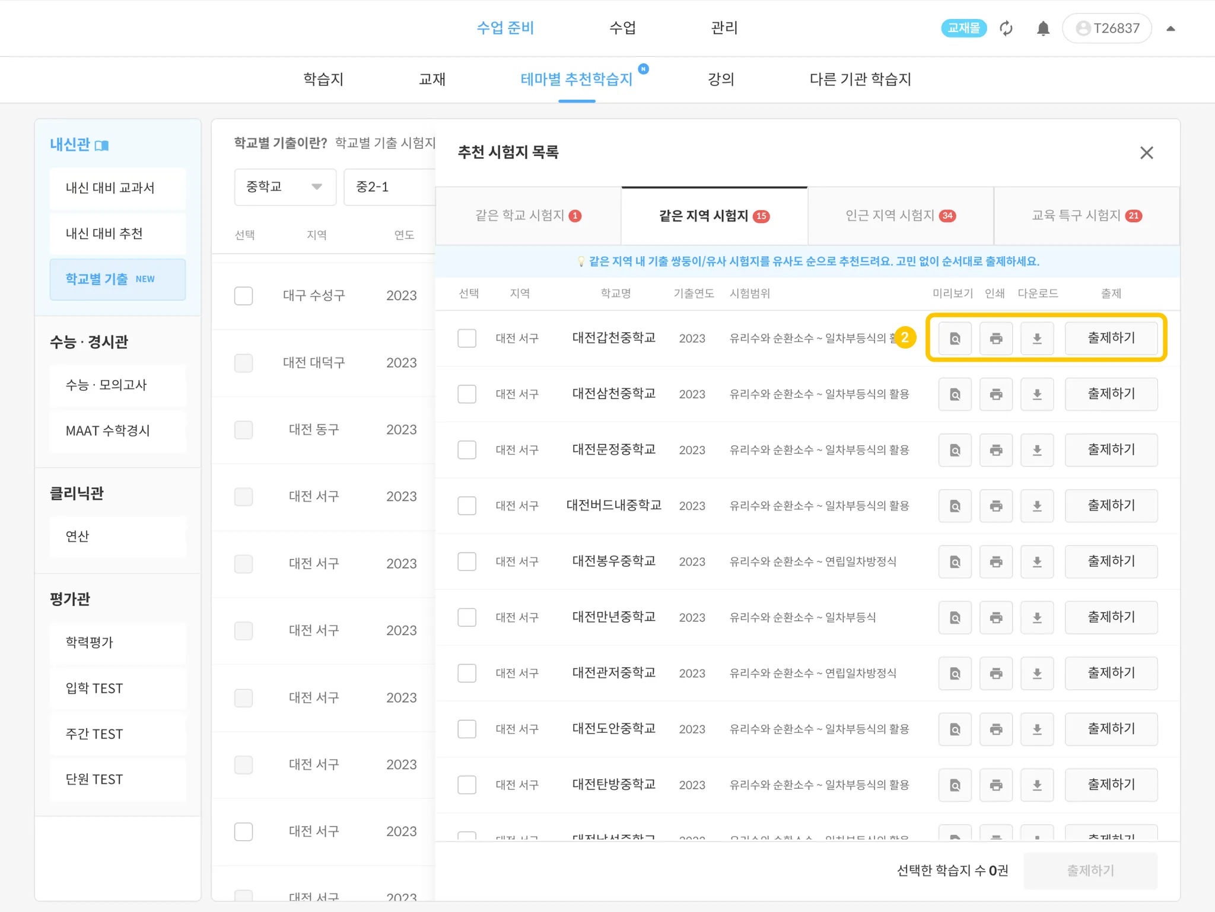Select the 대전버드내중학교 row checkbox
This screenshot has width=1215, height=912.
(467, 506)
